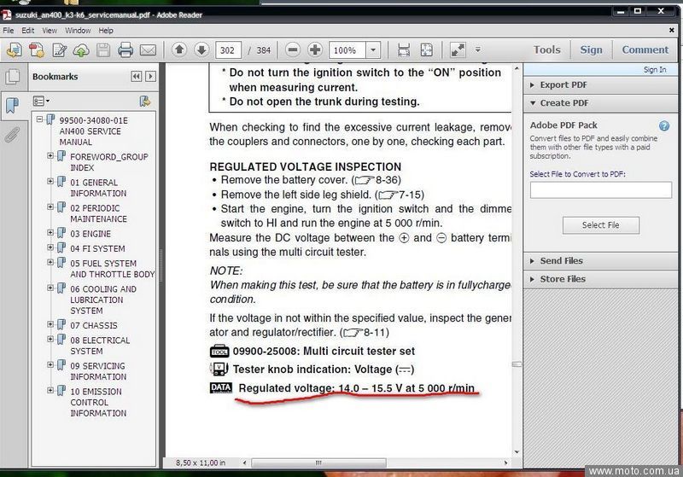Collapse the AN400 SERVICE MANUAL root bookmark

click(x=39, y=120)
